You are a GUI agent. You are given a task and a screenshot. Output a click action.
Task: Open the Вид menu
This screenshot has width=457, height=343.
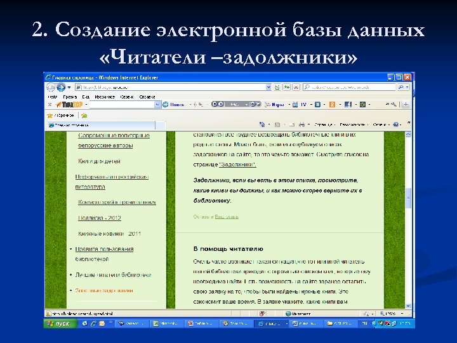pyautogui.click(x=86, y=97)
